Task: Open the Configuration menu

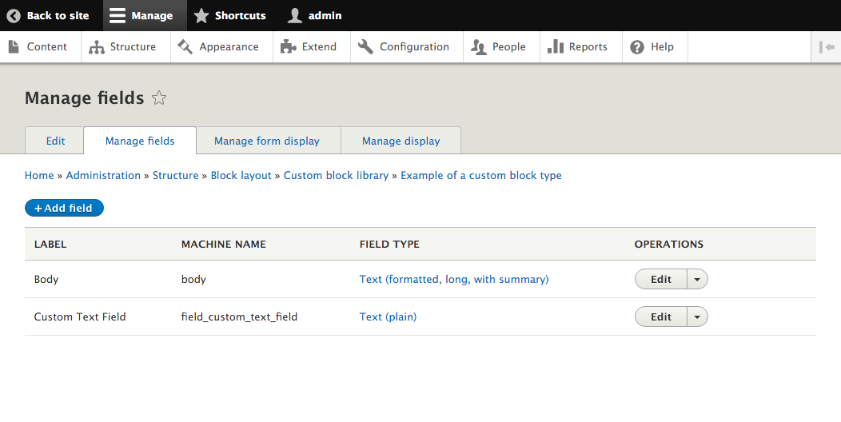Action: click(404, 47)
